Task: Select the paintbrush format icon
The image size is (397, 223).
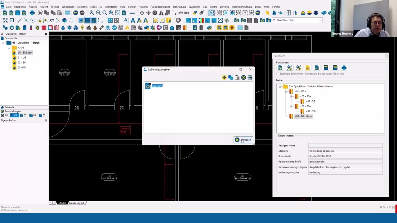Action: (195, 13)
